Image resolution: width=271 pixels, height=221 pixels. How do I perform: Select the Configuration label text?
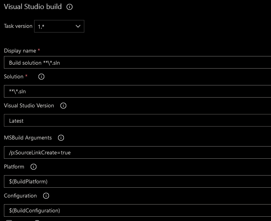pyautogui.click(x=20, y=196)
